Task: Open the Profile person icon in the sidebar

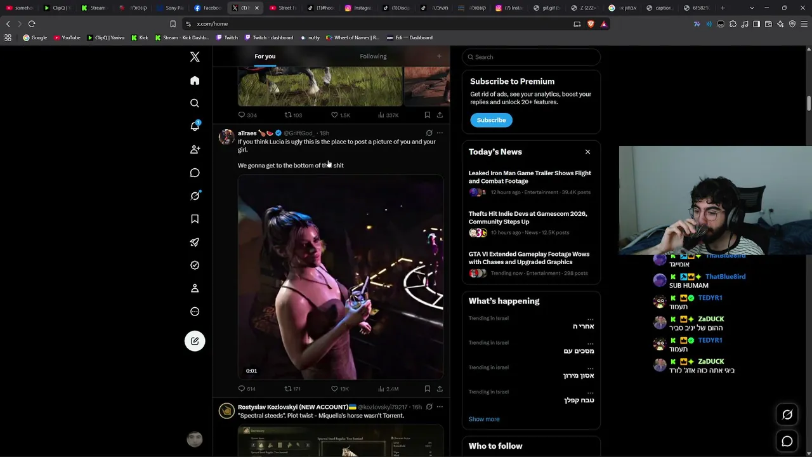Action: [195, 288]
